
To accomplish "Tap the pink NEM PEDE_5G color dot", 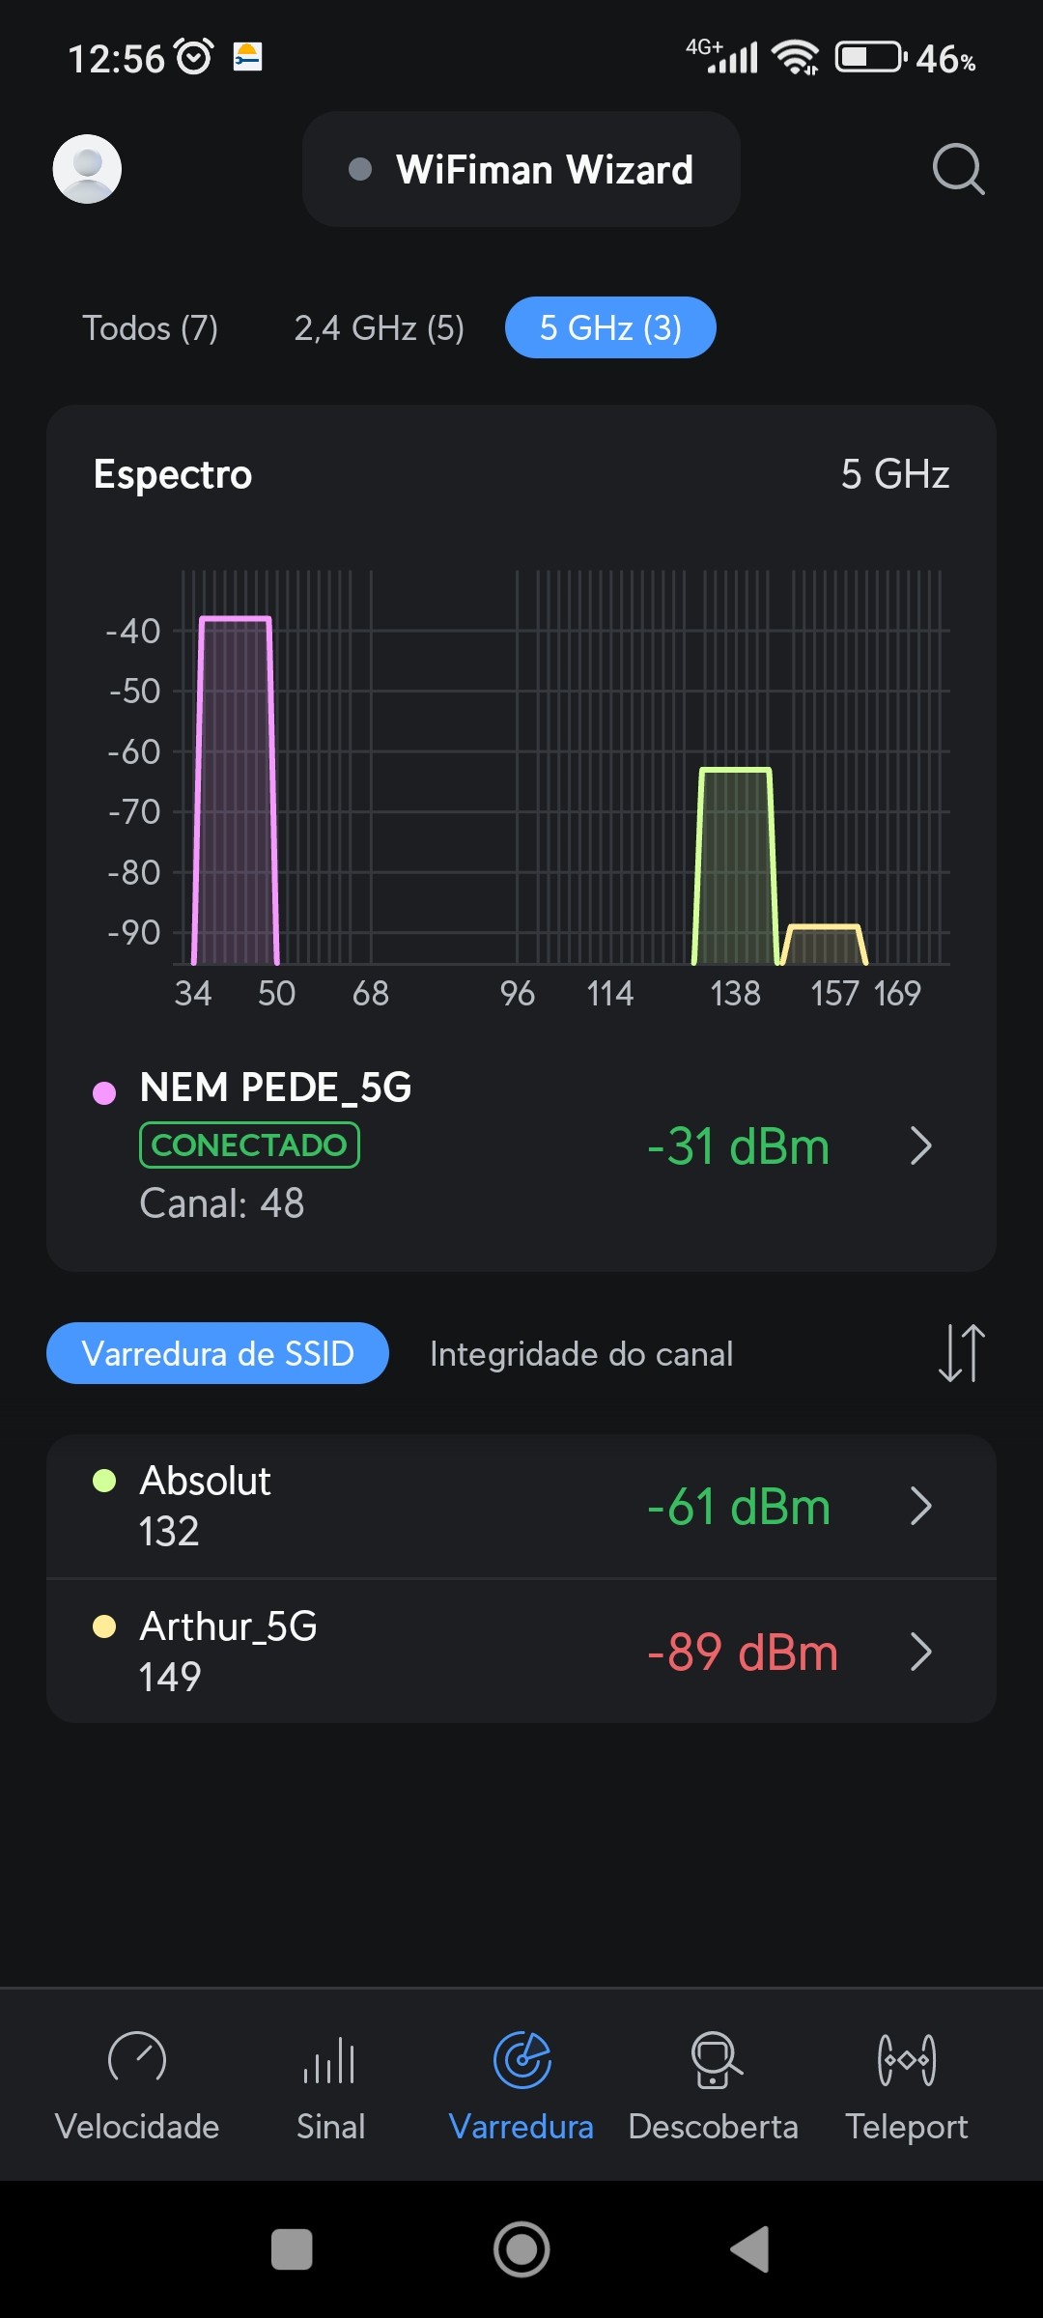I will coord(104,1092).
